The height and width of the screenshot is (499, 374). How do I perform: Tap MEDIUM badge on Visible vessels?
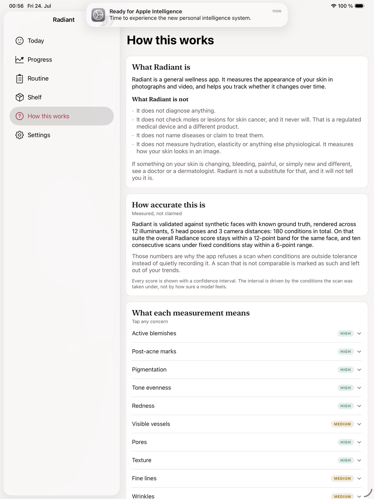(342, 424)
